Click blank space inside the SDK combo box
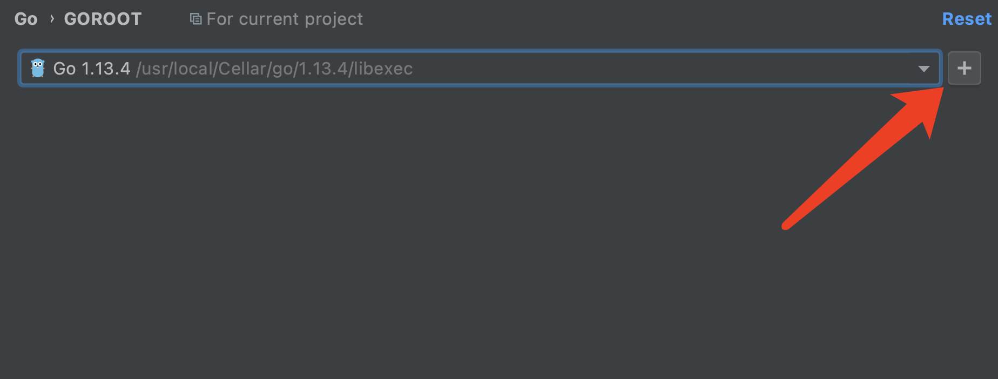This screenshot has height=379, width=998. click(648, 69)
